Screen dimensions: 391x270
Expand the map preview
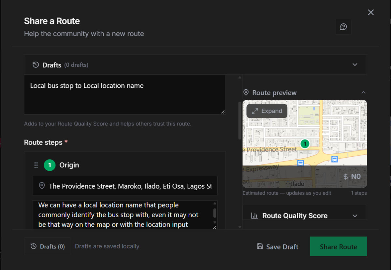(x=267, y=111)
